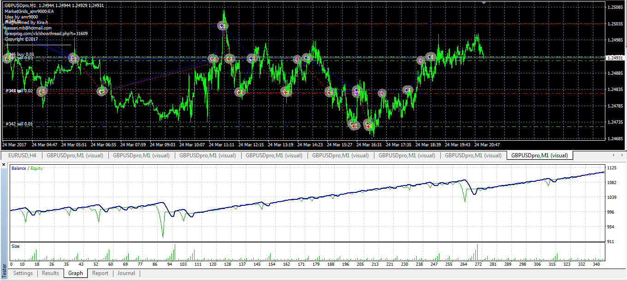Open the Report tab

coord(100,273)
